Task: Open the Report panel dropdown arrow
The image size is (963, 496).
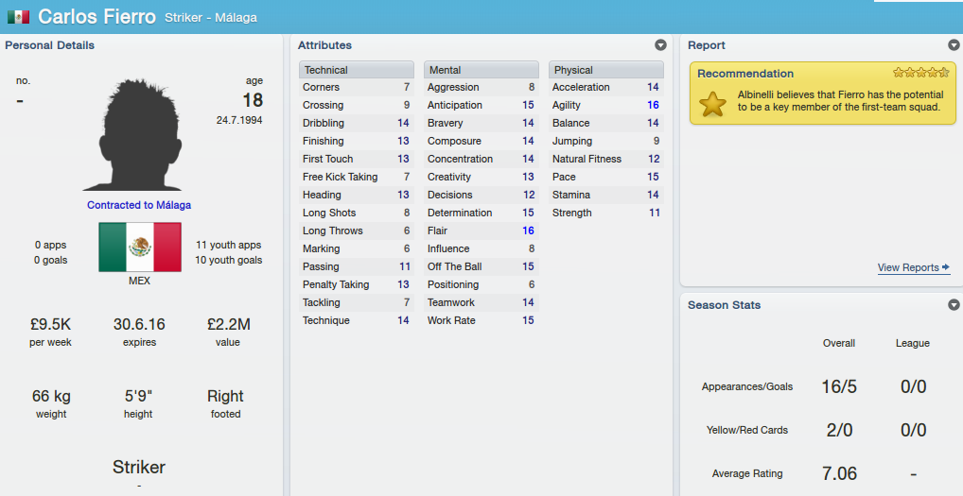Action: point(954,44)
